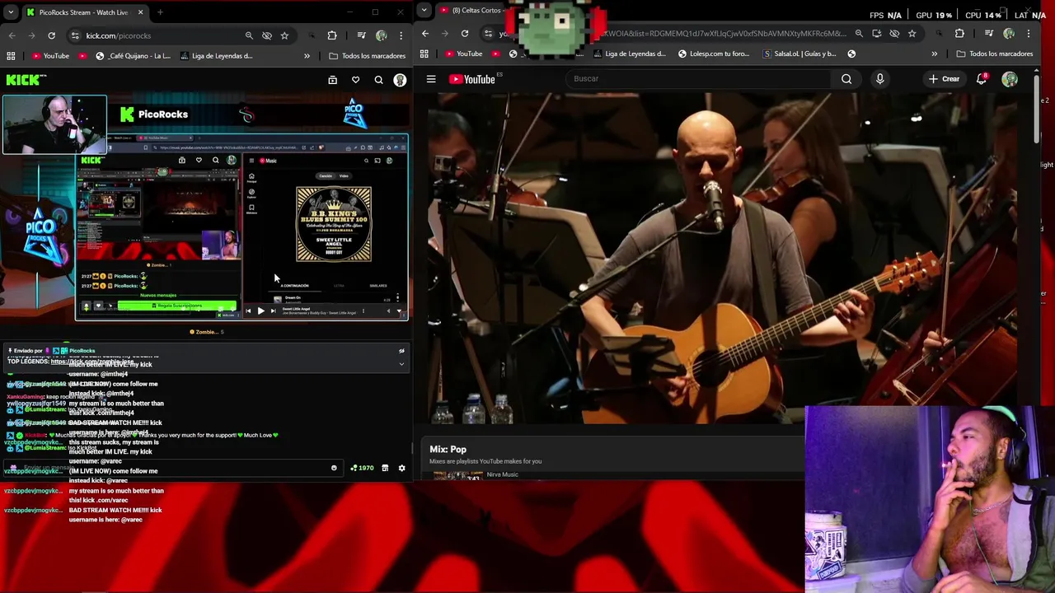Screen dimensions: 1055x593
Task: Open Chrome menu in YouTube window
Action: 1029,34
